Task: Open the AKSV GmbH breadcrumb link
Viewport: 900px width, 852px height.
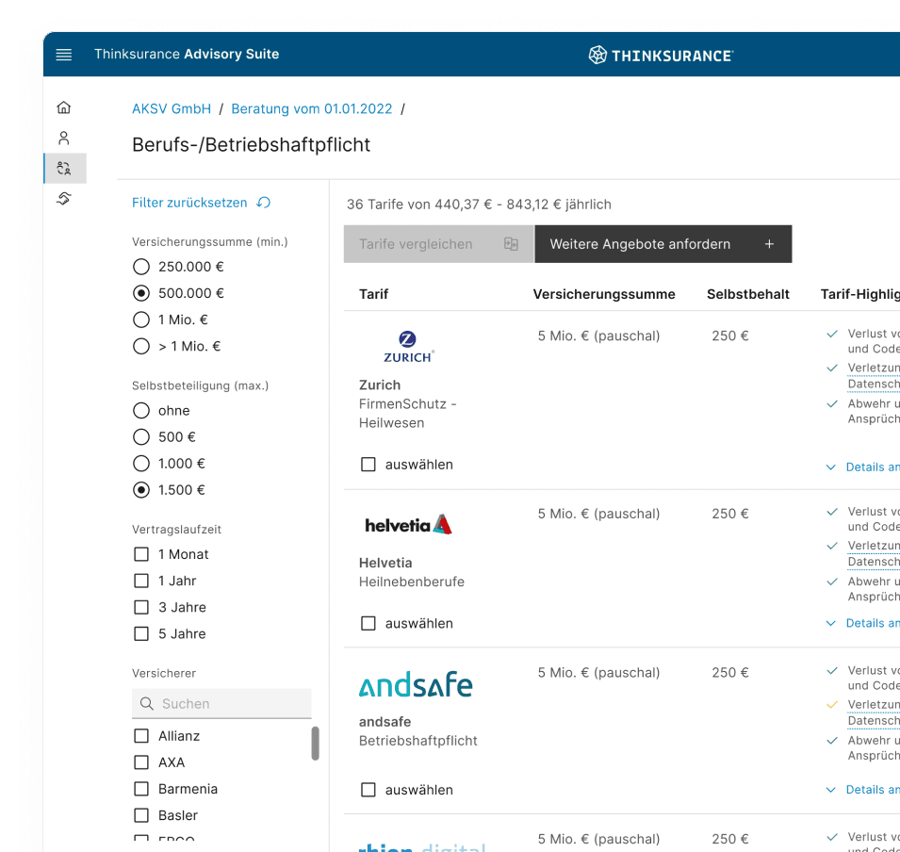Action: point(172,108)
